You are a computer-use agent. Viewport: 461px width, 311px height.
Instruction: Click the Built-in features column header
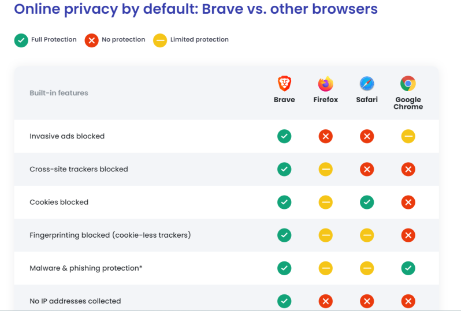(x=59, y=93)
